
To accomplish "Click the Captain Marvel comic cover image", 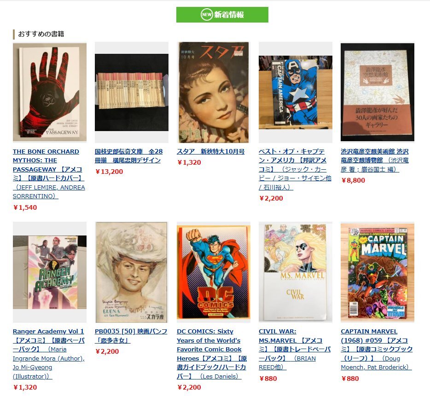I will click(x=378, y=272).
